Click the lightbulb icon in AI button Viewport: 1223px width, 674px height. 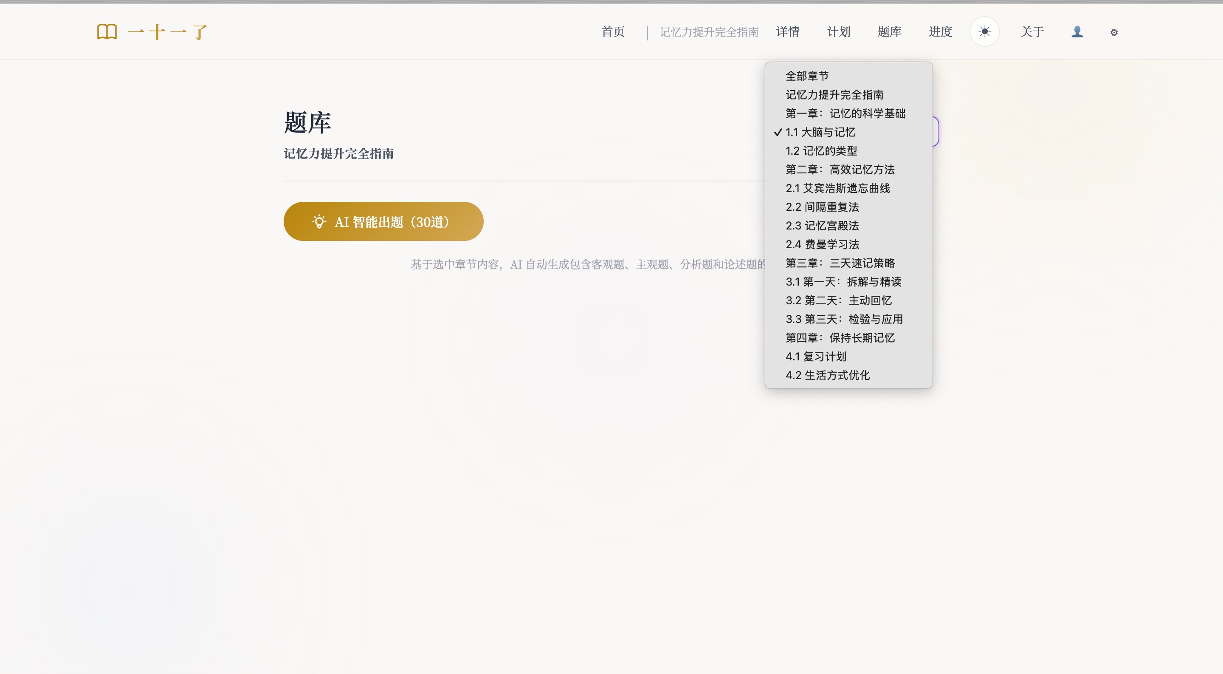(x=319, y=221)
